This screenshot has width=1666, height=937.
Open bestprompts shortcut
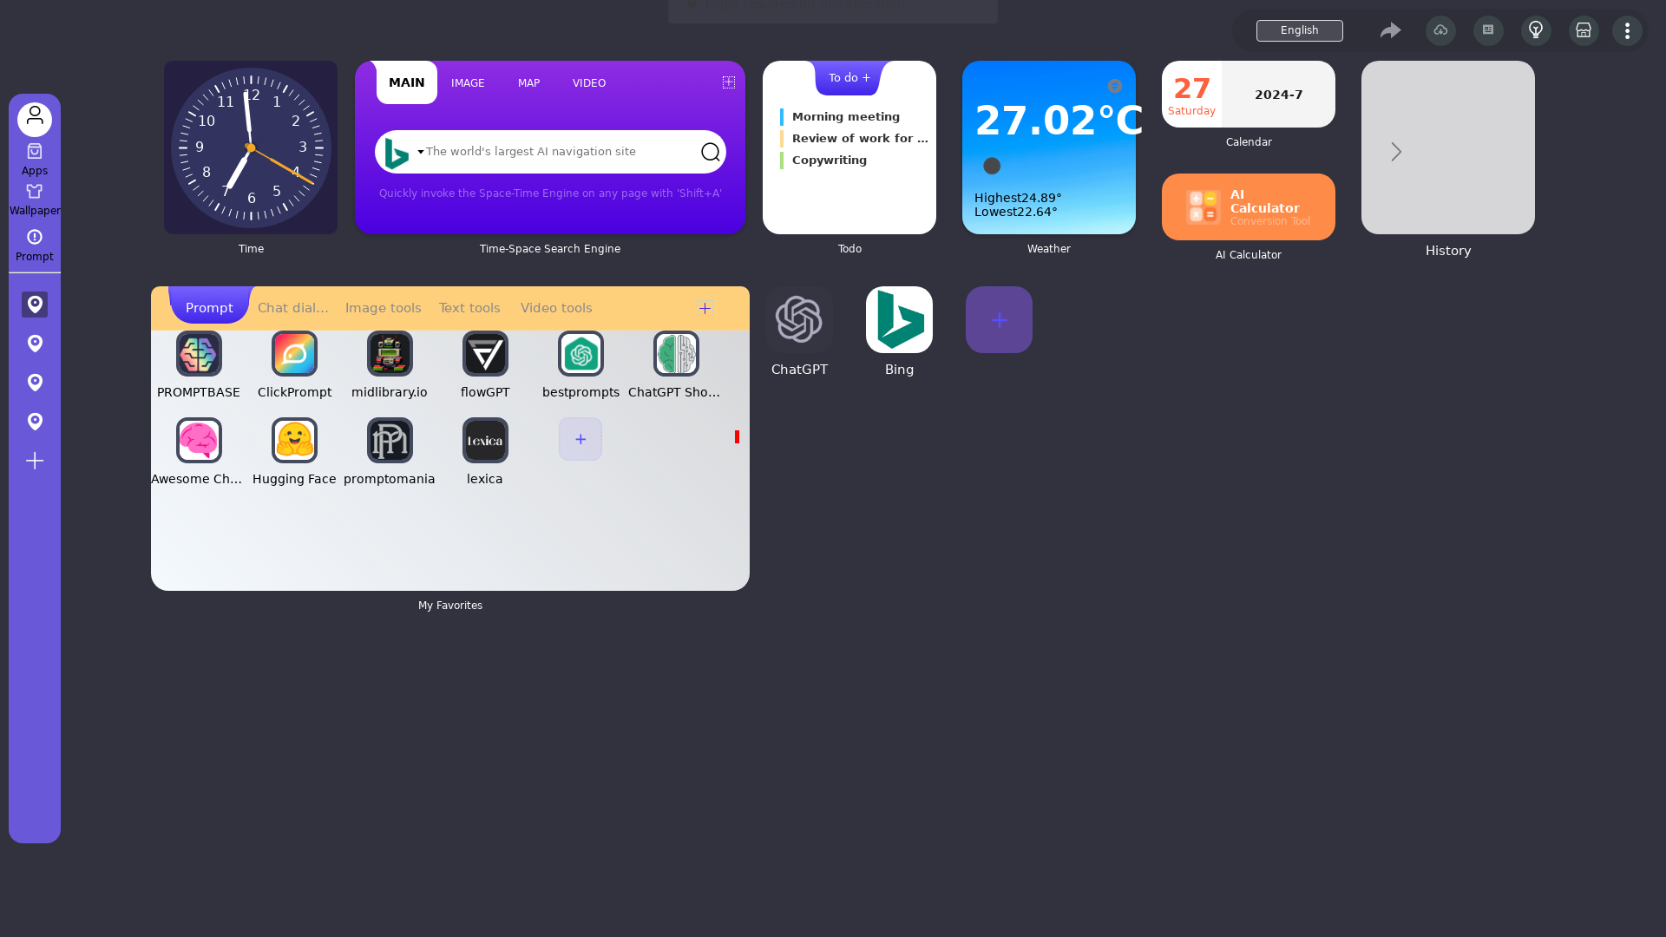coord(580,354)
